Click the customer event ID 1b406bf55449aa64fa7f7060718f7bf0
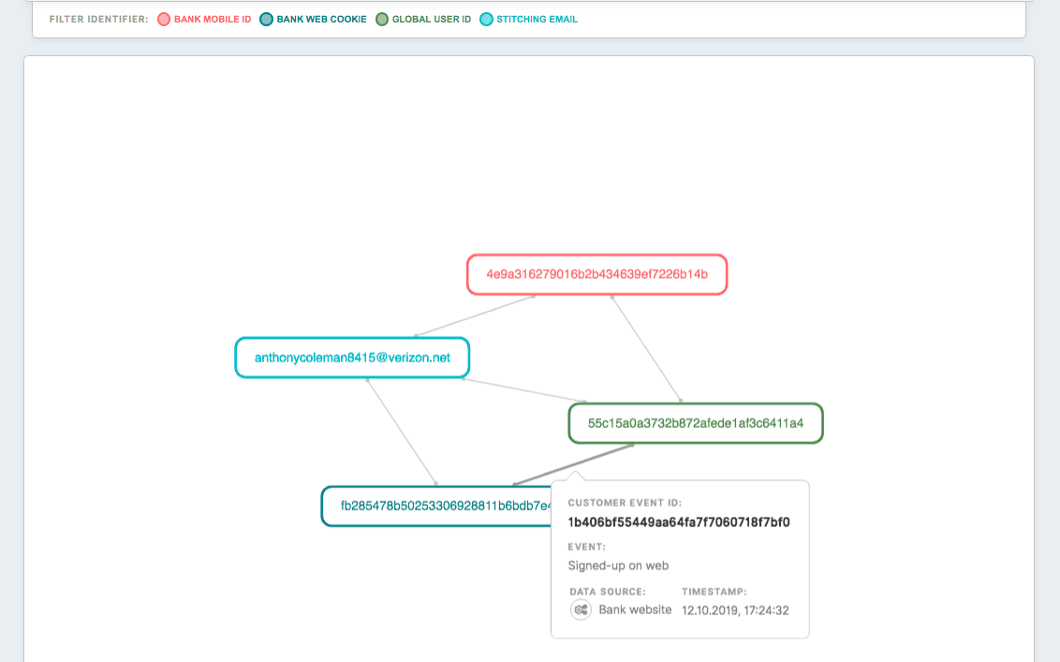 (x=679, y=522)
